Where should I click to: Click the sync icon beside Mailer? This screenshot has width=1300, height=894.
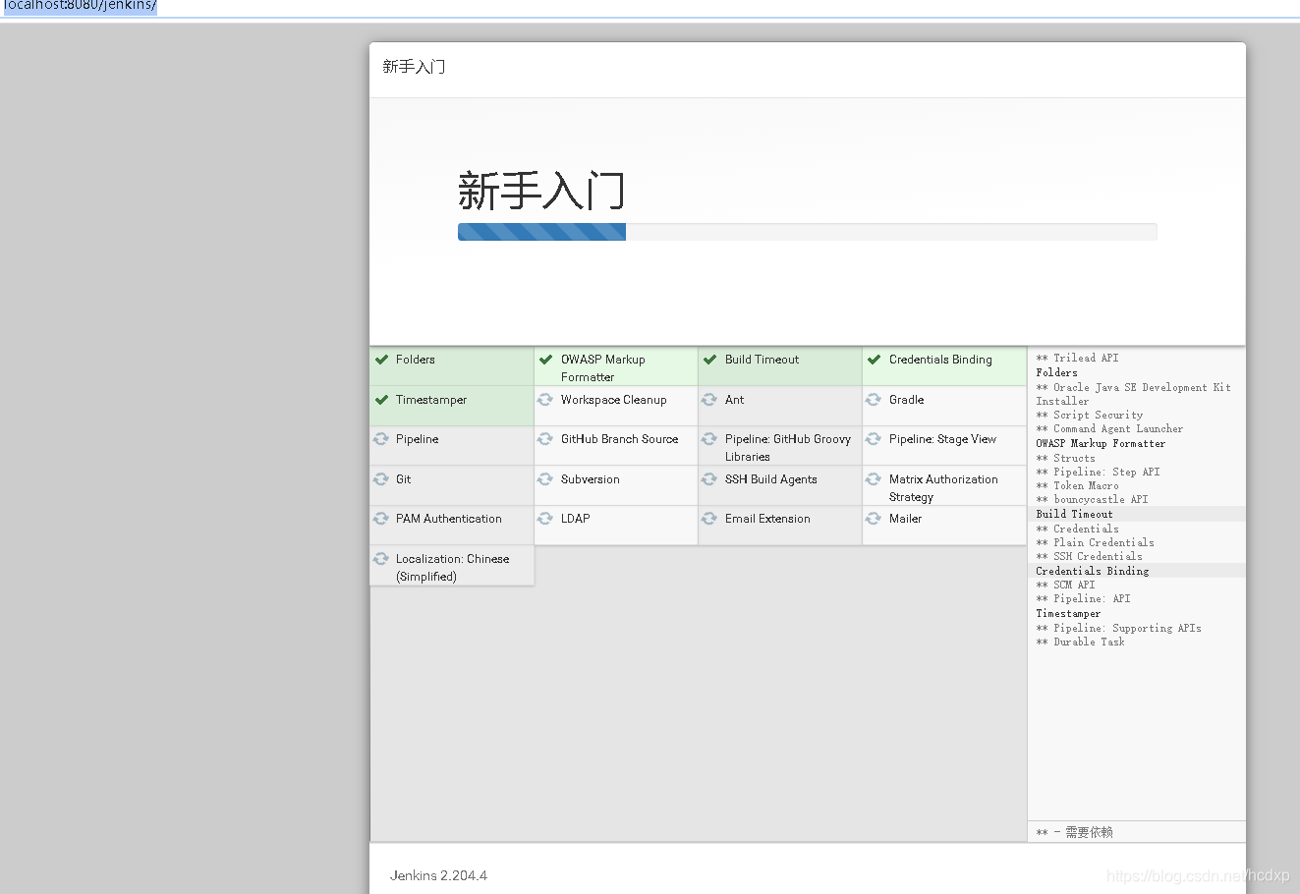[x=874, y=519]
